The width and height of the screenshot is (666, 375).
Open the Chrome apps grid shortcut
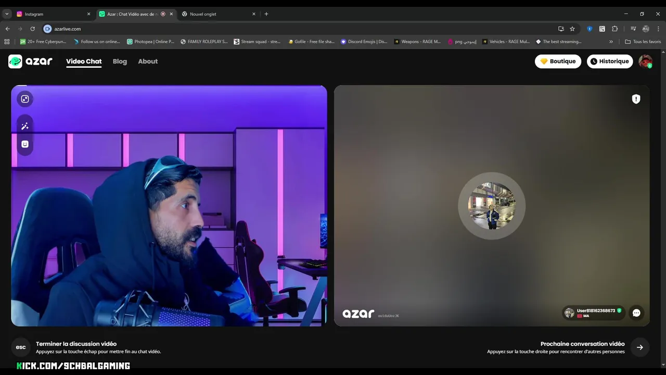(x=7, y=42)
